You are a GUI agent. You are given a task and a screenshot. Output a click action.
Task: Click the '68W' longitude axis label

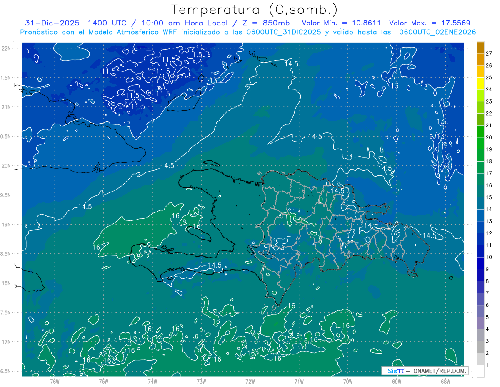[445, 381]
